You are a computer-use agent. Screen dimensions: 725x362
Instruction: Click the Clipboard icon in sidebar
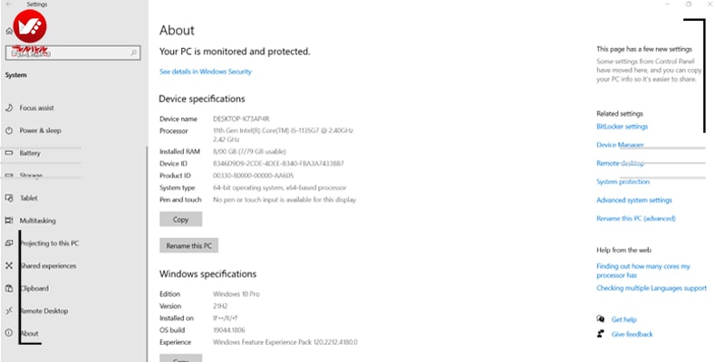[x=9, y=288]
